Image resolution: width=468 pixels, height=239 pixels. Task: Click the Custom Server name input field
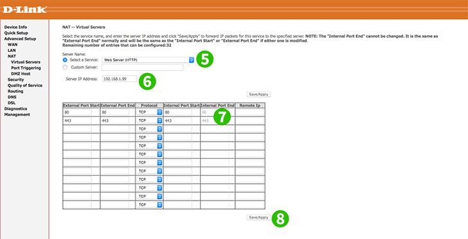(142, 67)
